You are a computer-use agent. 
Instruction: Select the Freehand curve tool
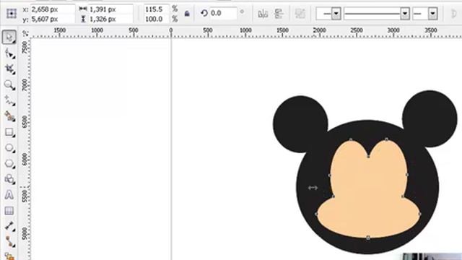click(9, 101)
